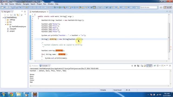Viewport: 173px width, 97px height.
Task: Click the Console vertical scrollbar
Action: coord(171,77)
